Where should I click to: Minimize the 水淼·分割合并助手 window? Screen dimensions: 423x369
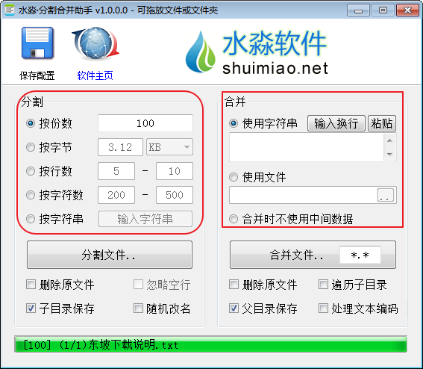pyautogui.click(x=358, y=10)
